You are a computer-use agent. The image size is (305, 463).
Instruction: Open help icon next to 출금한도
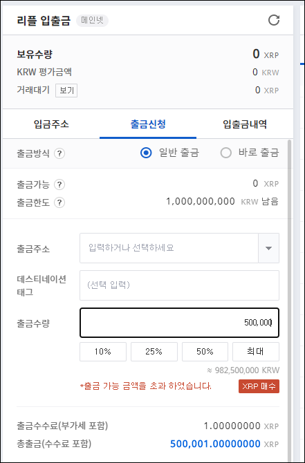tap(59, 202)
